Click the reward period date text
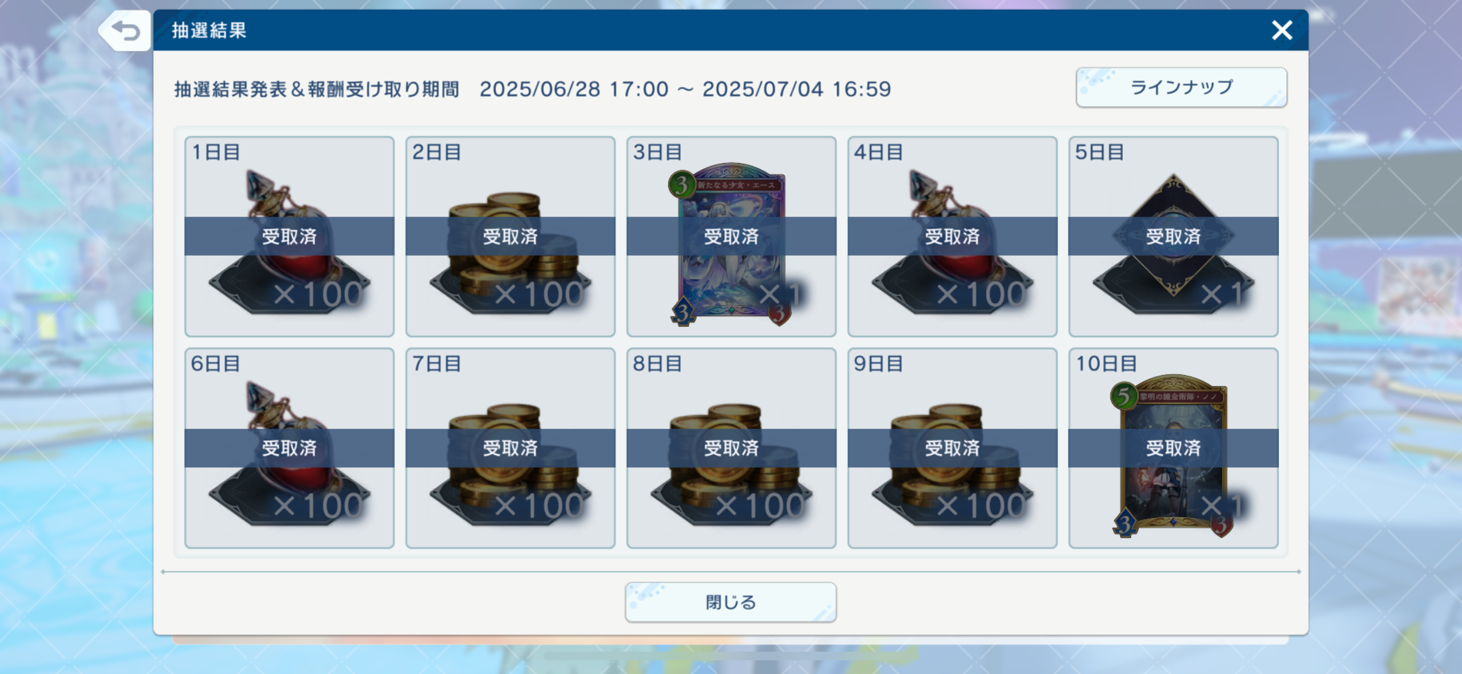The width and height of the screenshot is (1462, 674). 685,89
